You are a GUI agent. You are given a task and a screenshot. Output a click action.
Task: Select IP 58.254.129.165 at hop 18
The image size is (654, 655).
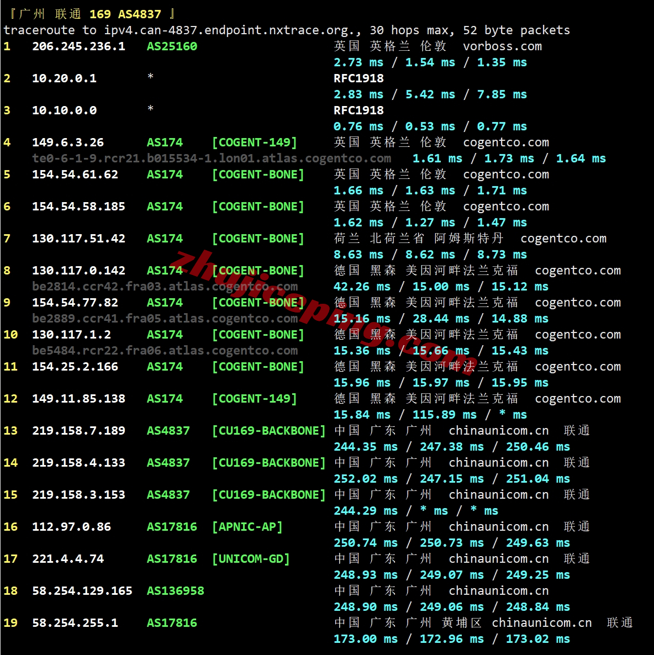tap(82, 591)
